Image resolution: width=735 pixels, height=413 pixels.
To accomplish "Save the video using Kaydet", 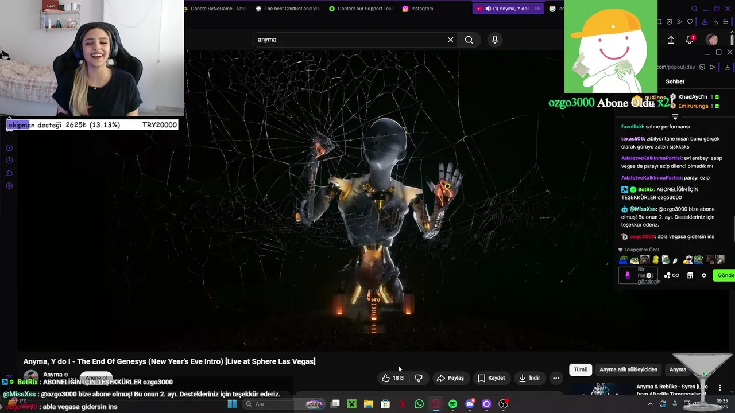I will 492,378.
